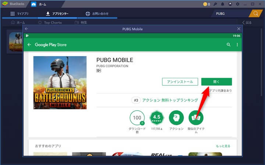Viewport: 265px width, 165px height.
Task: Open the アクション 無料トップランキング link
Action: point(170,100)
